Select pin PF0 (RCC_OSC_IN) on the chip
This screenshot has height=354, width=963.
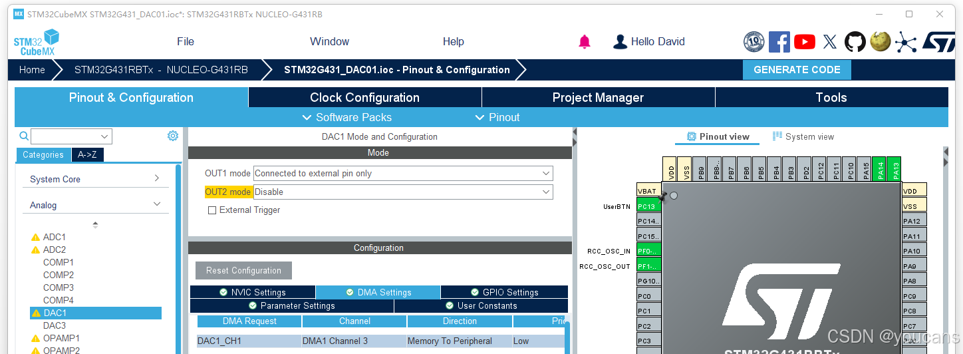[648, 251]
